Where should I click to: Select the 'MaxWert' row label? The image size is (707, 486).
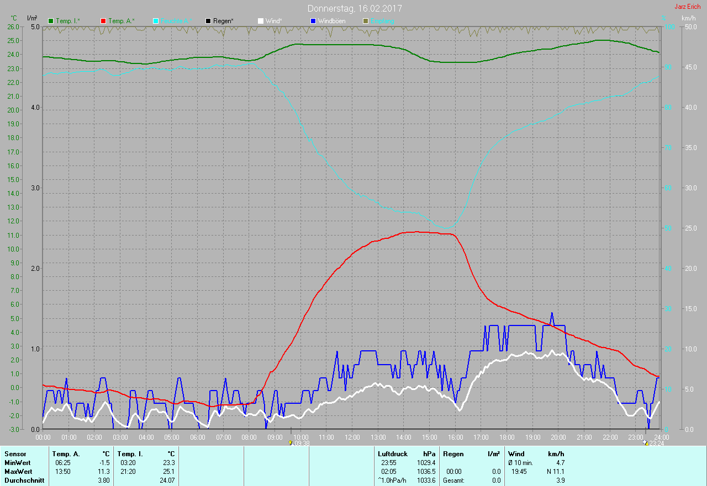[18, 471]
